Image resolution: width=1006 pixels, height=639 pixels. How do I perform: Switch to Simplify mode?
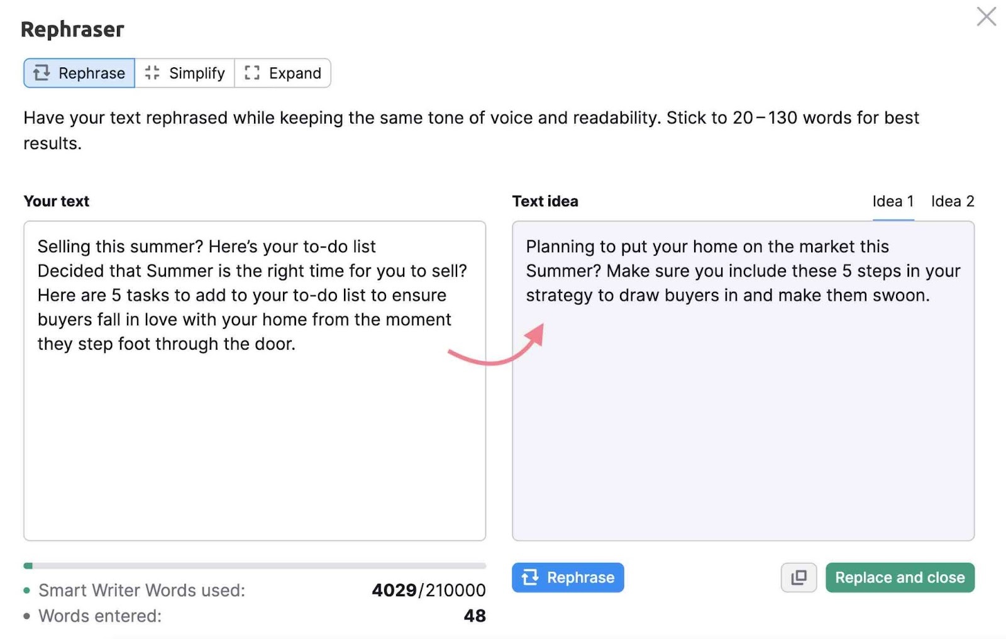(x=185, y=73)
